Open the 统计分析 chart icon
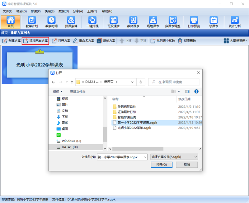The image size is (249, 203). tap(235, 22)
